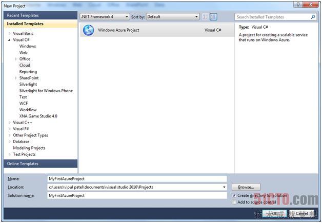Switch to small icons view
The height and width of the screenshot is (223, 322).
coord(205,17)
